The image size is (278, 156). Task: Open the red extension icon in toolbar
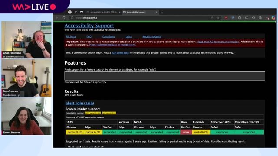[x=226, y=18]
